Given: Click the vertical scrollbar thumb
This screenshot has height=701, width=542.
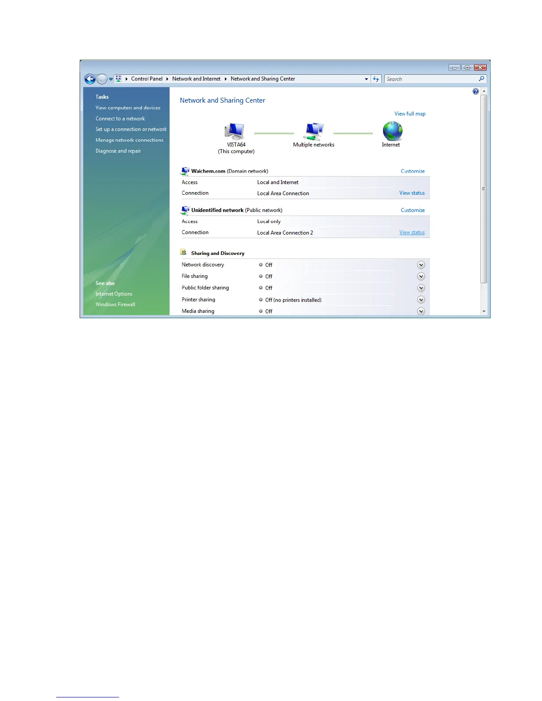Looking at the screenshot, I should coord(484,189).
